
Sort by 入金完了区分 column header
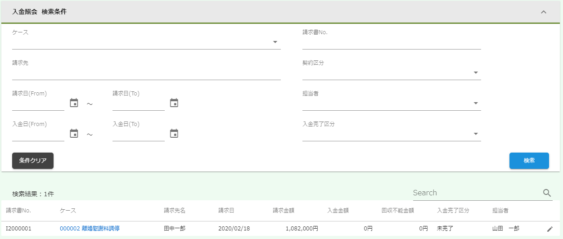453,211
